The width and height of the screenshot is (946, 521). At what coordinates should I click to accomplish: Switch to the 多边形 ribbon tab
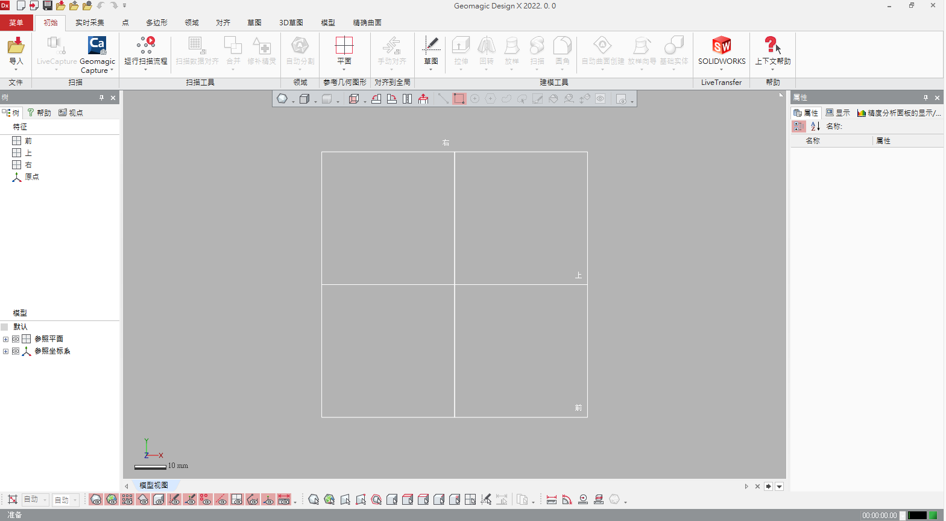pyautogui.click(x=157, y=23)
